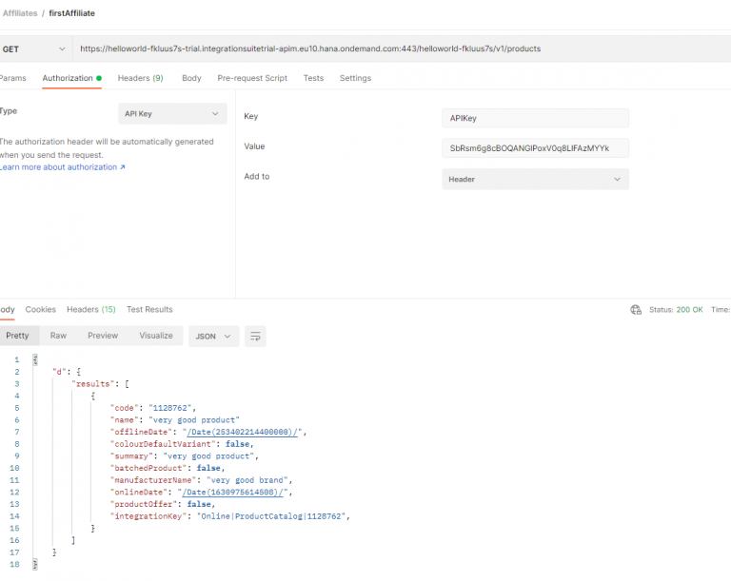Screen dimensions: 731x581
Task: Open the JSON format dropdown
Action: (213, 337)
